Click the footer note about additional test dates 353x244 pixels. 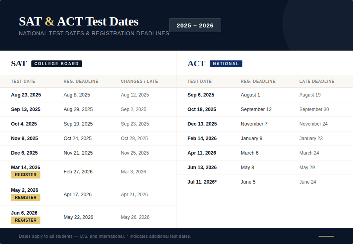point(105,236)
